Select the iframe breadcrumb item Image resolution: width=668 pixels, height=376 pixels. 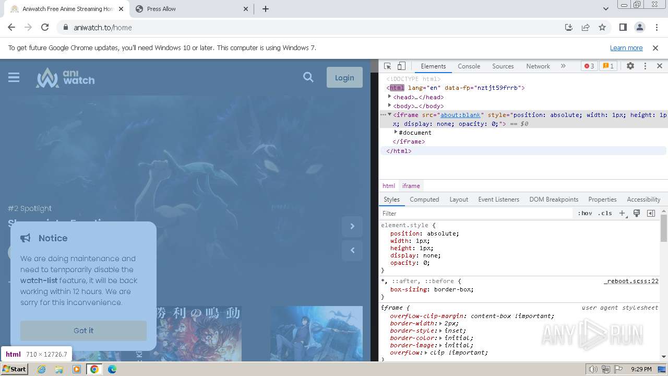411,186
